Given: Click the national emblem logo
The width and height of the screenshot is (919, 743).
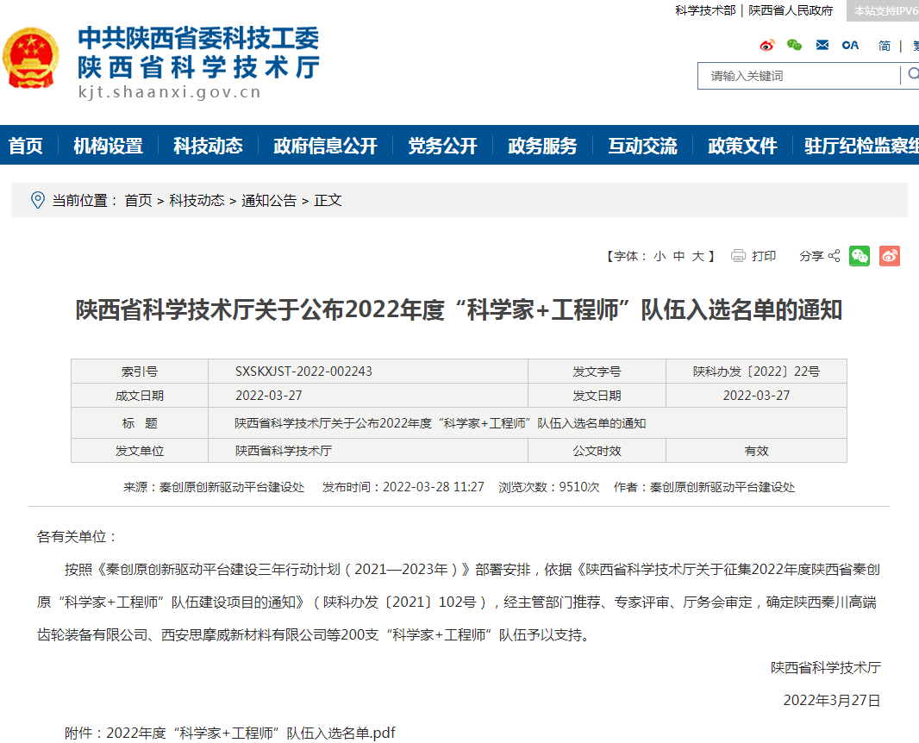Looking at the screenshot, I should [x=32, y=59].
